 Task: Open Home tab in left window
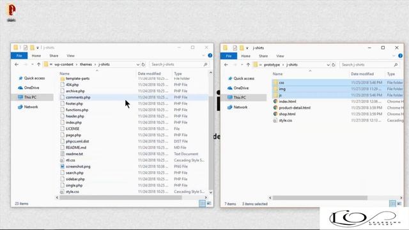[x=36, y=56]
